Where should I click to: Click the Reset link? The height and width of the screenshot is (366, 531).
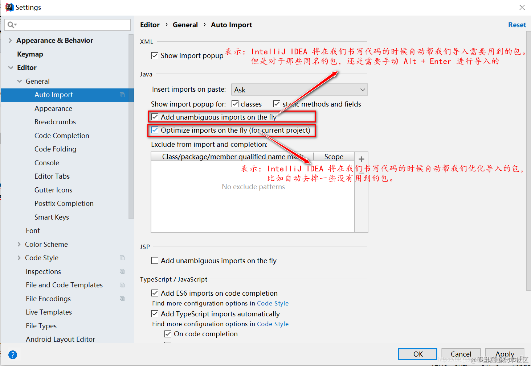(x=517, y=25)
